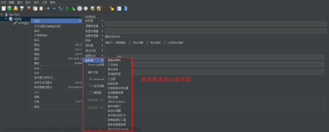Click the Save floppy disk icon
Viewport: 329px width, 132px height.
(x=22, y=9)
